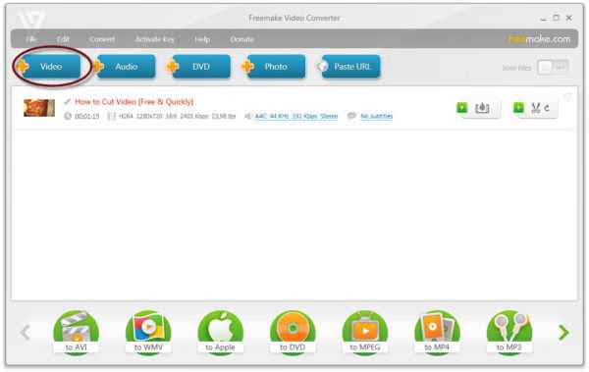The height and width of the screenshot is (372, 589).
Task: Select the to Apple conversion icon
Action: [221, 332]
